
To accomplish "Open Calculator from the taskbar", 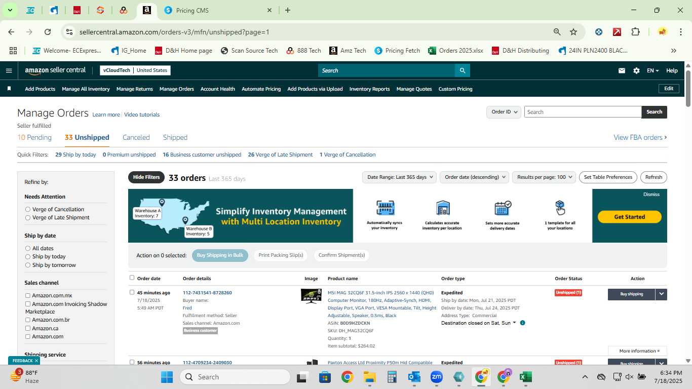I will point(392,377).
